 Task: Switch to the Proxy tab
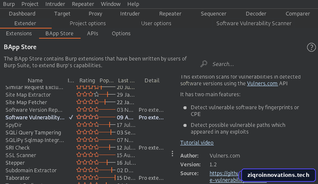tap(95, 14)
